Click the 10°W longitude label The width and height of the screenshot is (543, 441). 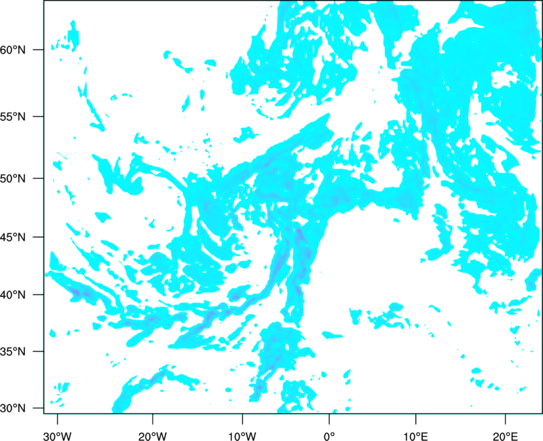(x=242, y=436)
